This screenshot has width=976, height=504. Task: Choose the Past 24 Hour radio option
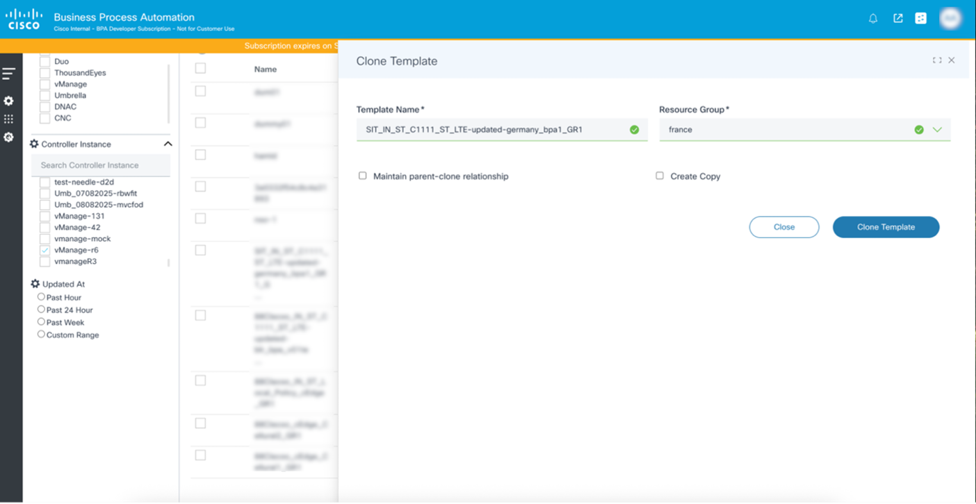41,310
